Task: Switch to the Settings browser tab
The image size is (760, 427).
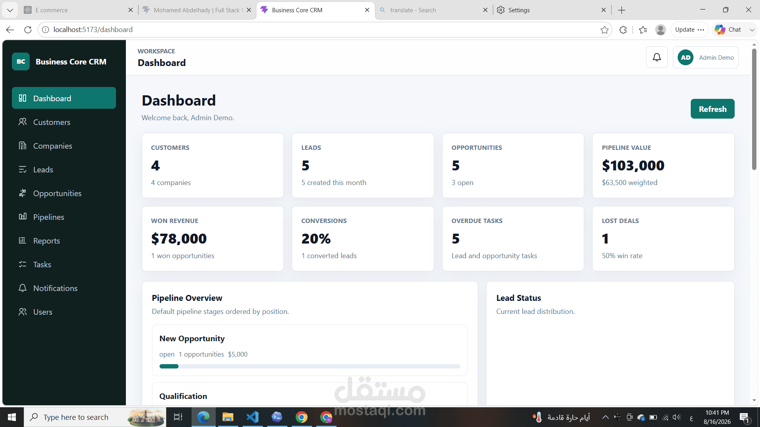Action: coord(552,10)
